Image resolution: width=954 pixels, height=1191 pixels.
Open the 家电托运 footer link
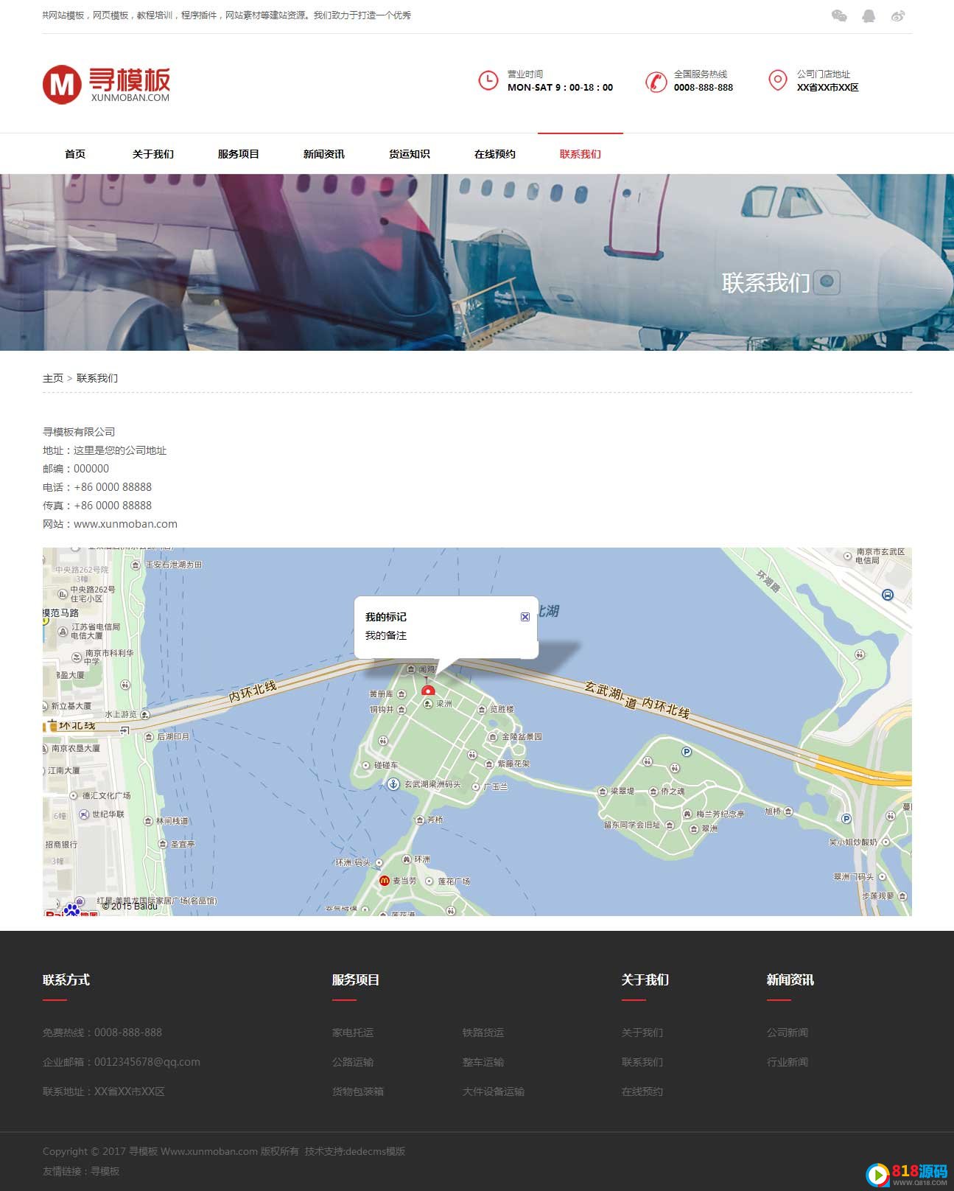353,1033
